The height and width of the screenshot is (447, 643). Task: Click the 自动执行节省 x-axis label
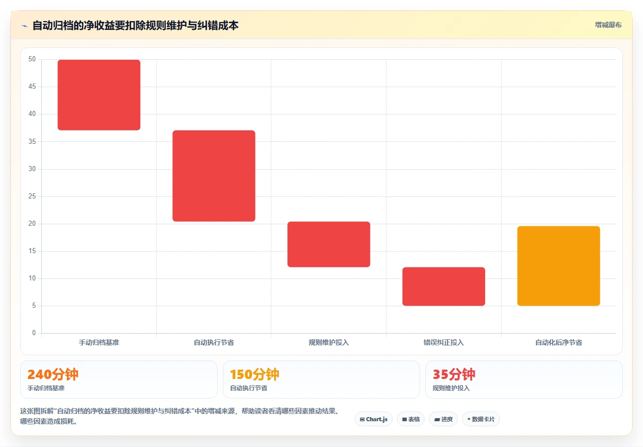coord(214,342)
